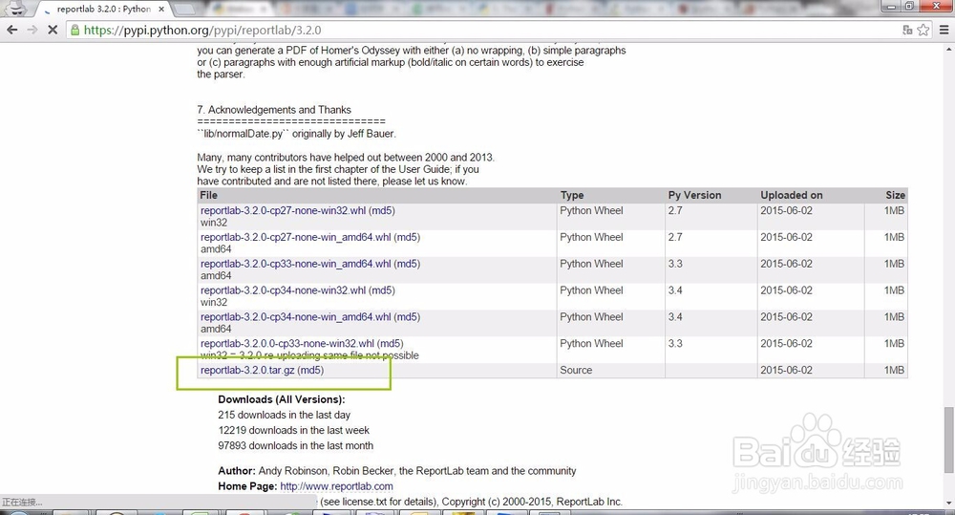
Task: Open md5 link for cp33-none-win_amd64.whl
Action: point(407,264)
